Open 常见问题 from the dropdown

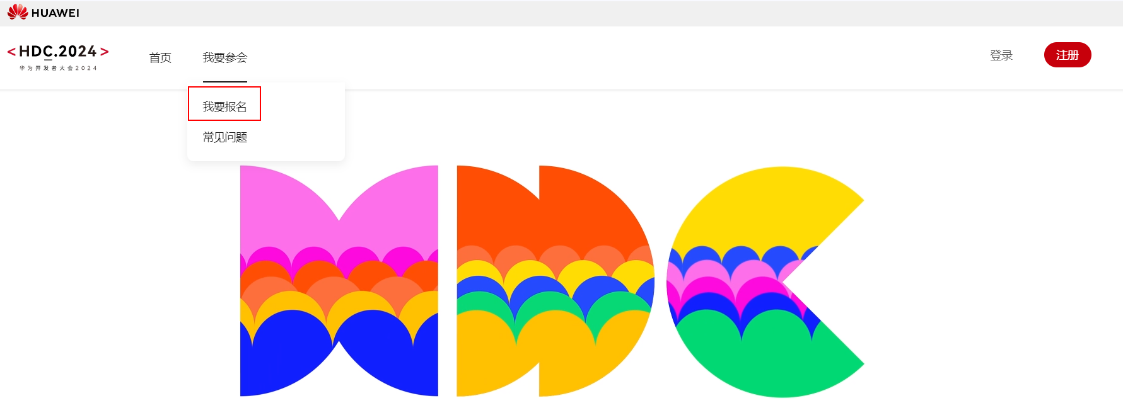(x=224, y=137)
